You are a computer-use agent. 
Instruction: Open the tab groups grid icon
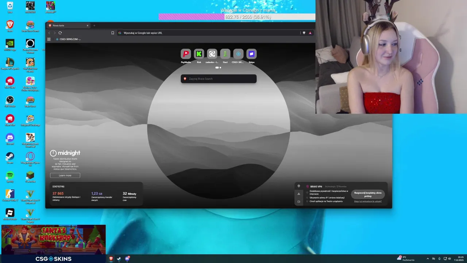point(49,39)
